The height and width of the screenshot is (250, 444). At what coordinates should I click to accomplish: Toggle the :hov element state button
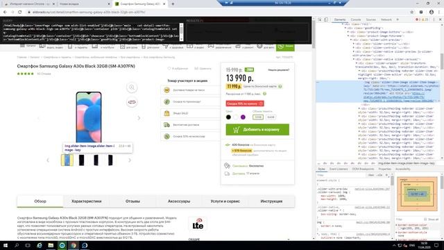click(x=371, y=175)
